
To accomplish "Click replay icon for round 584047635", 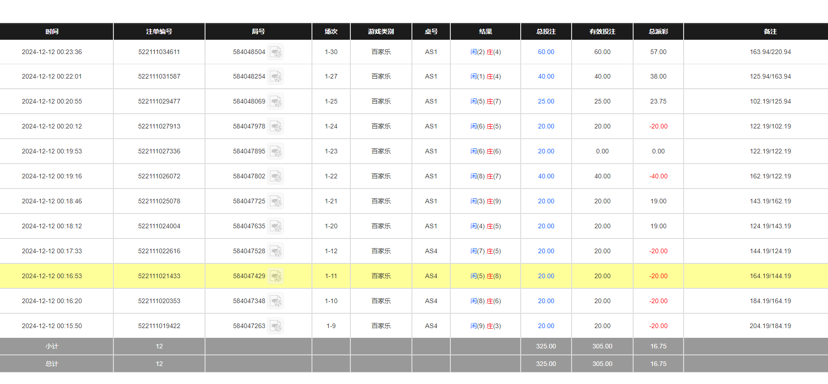I will coord(275,226).
